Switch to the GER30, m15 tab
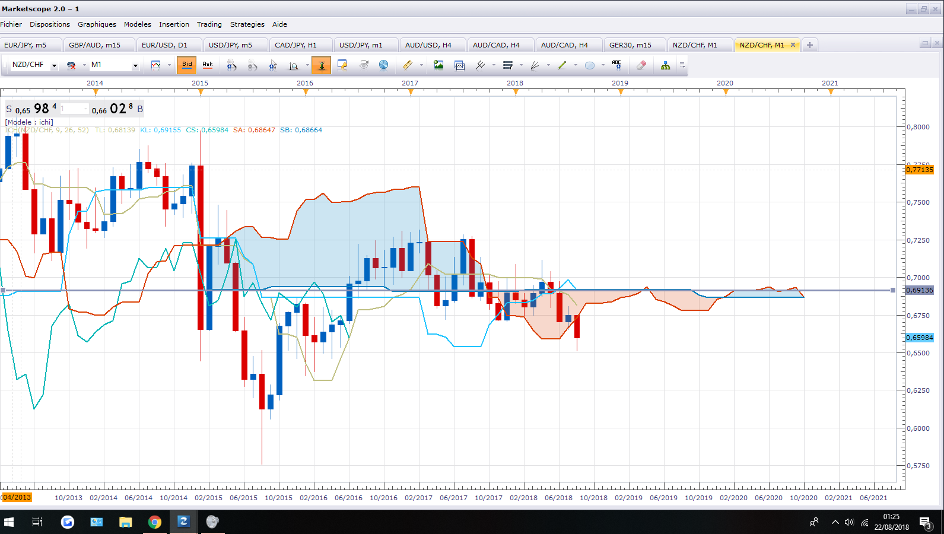This screenshot has width=944, height=534. coord(630,45)
